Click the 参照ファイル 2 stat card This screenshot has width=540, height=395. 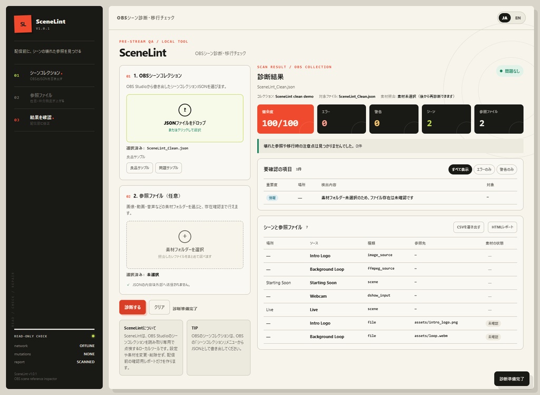click(x=499, y=119)
